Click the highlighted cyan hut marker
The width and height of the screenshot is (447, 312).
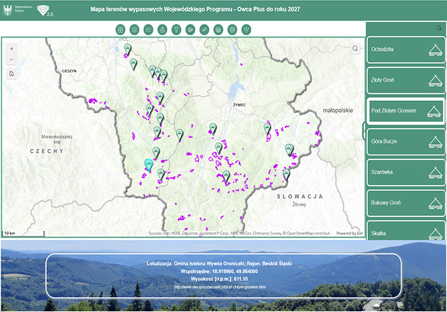point(149,165)
